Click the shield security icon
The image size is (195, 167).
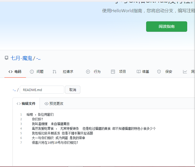tap(159, 72)
